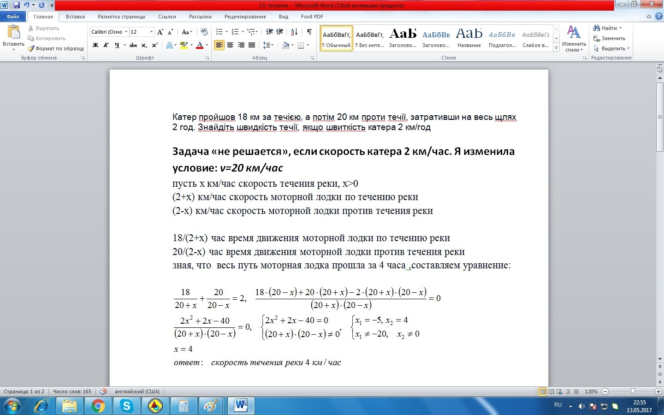Open the Изменить стили dropdown
This screenshot has height=415, width=664.
pos(574,39)
